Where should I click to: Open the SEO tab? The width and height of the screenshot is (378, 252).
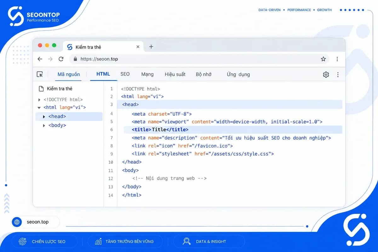tap(125, 74)
